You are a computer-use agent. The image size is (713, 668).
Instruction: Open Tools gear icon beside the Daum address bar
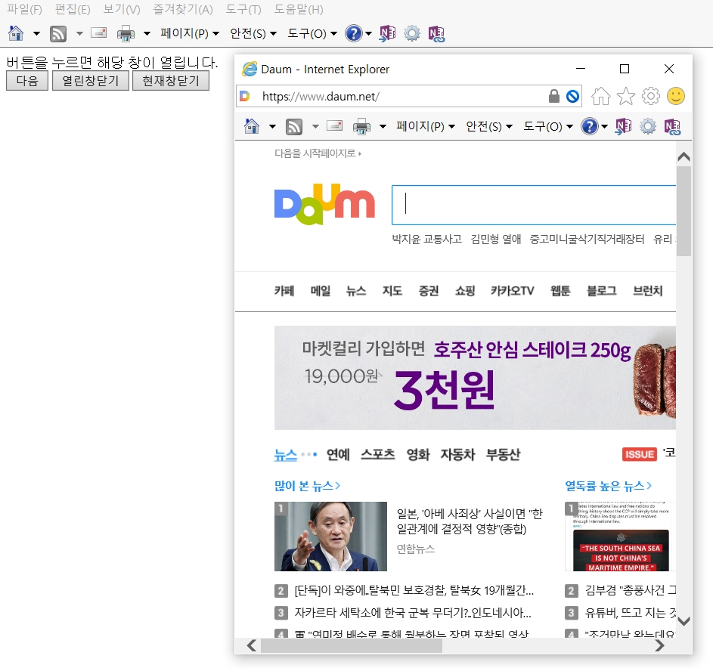click(651, 96)
